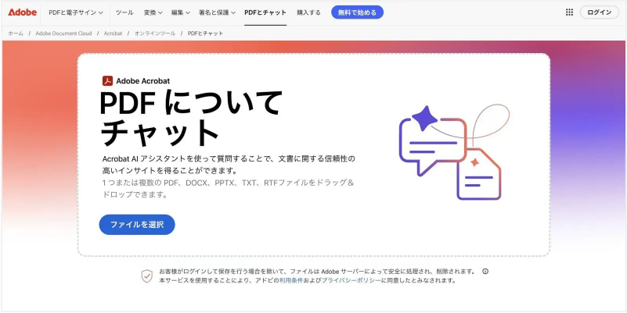Screen dimensions: 627x313
Task: Go to オンラインツール breadcrumb
Action: tap(155, 34)
